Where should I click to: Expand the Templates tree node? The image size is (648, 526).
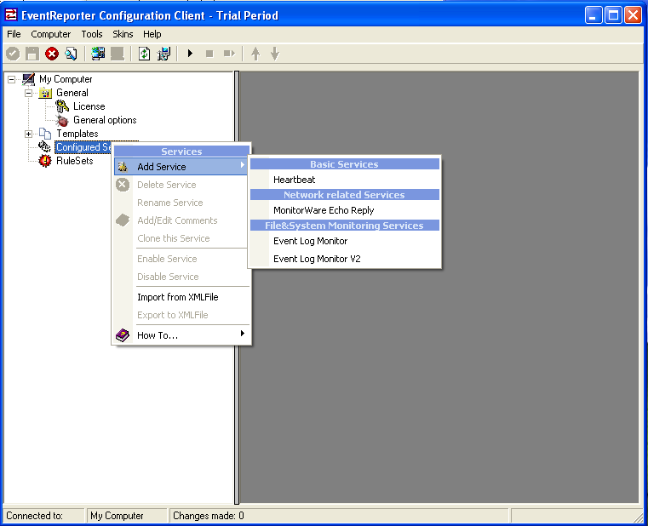coord(28,134)
